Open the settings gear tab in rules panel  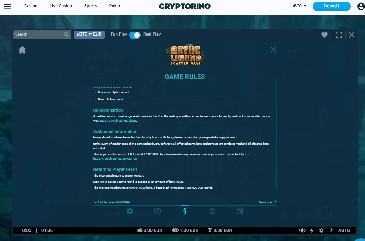(x=130, y=211)
